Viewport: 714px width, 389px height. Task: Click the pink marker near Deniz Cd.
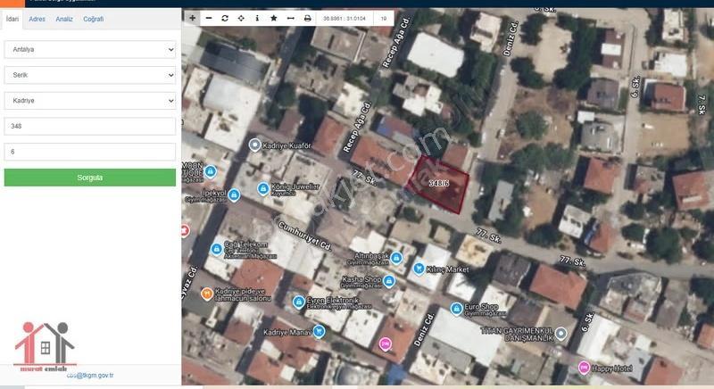[386, 343]
